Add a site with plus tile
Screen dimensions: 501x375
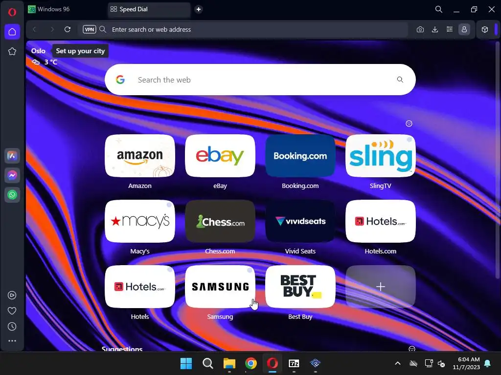381,287
